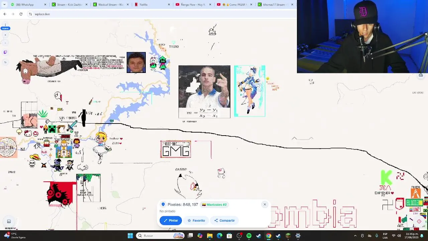
Task: Open the first Steam taskbar icon
Action: coord(258,236)
